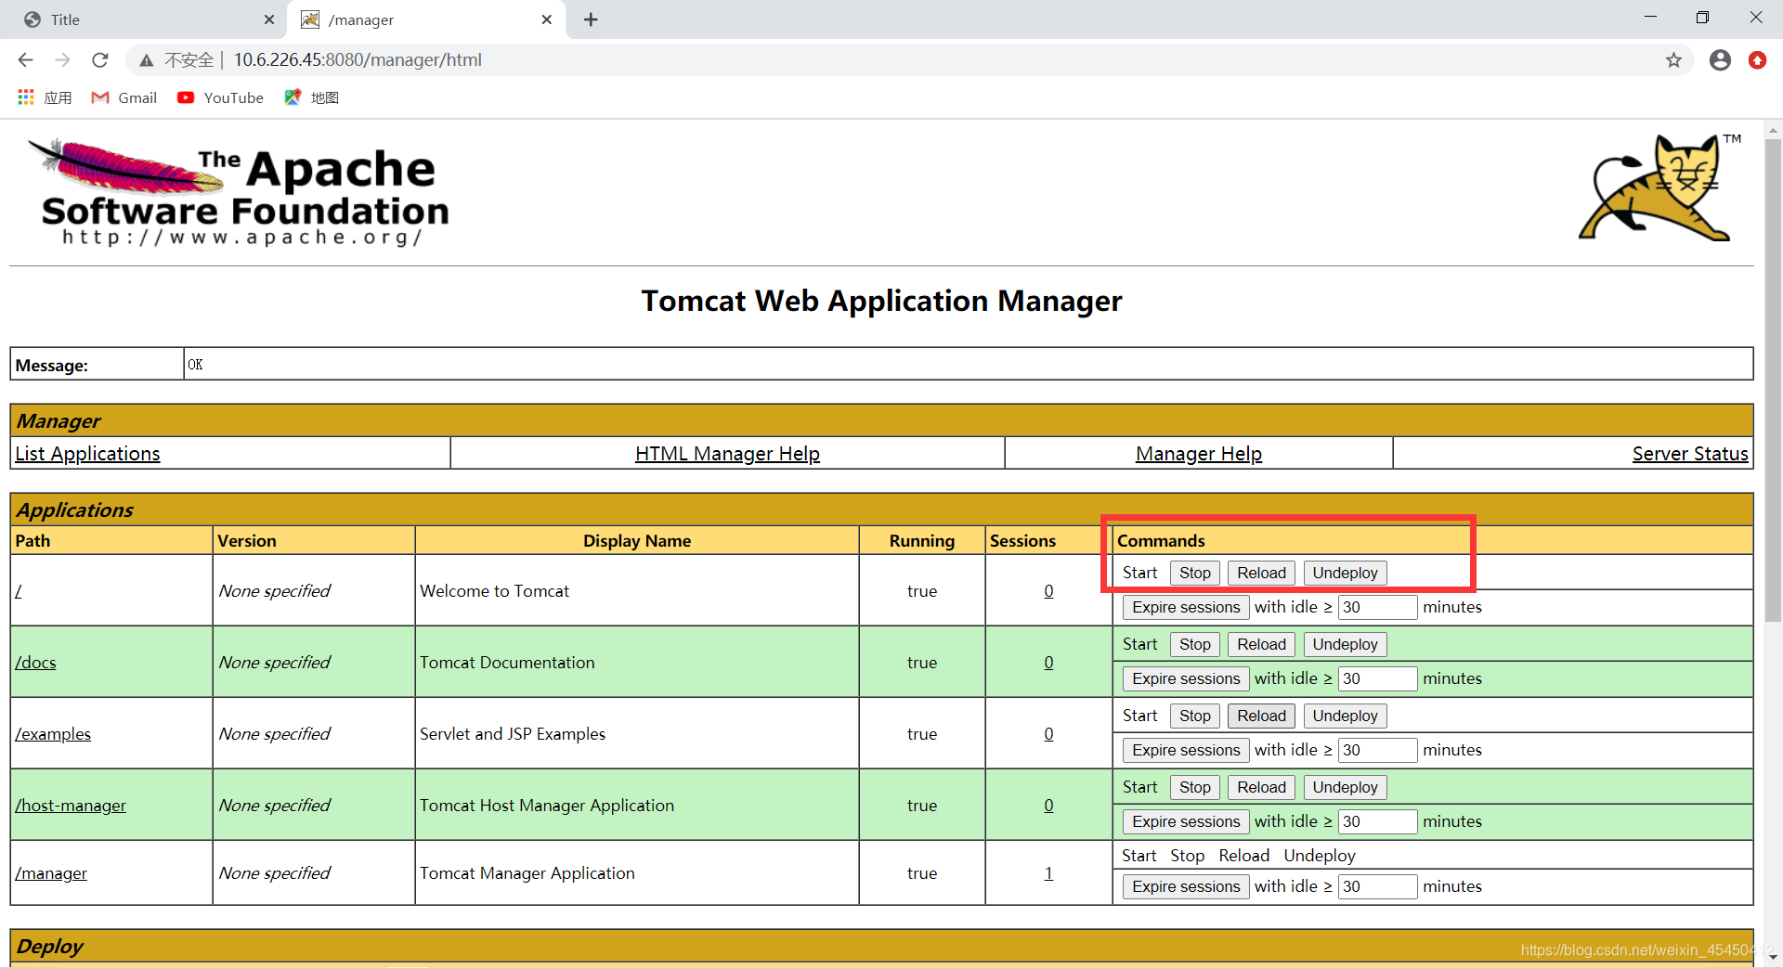Undeploy the Welcome to Tomcat application

coord(1345,574)
